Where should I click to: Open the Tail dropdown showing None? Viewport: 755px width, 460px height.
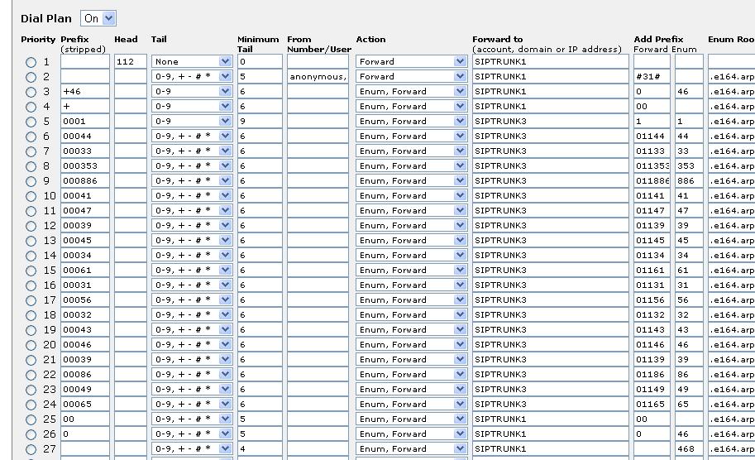click(x=192, y=61)
